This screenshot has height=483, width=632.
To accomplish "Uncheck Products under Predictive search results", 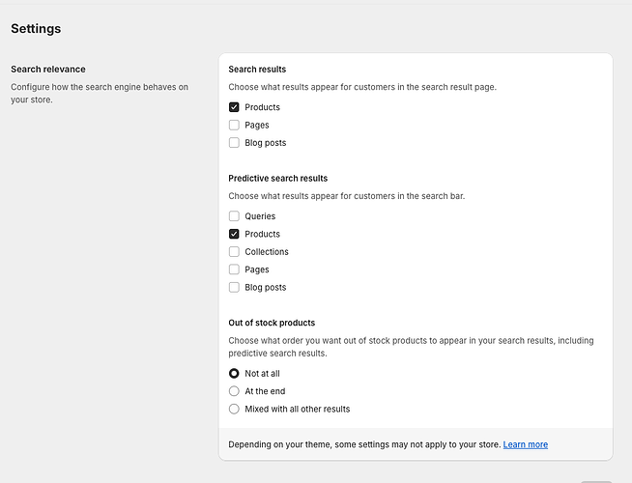I will pyautogui.click(x=234, y=234).
